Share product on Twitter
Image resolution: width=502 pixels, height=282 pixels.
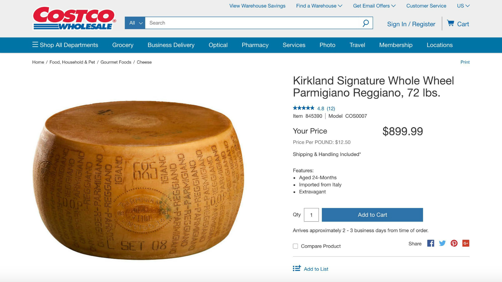tap(442, 243)
